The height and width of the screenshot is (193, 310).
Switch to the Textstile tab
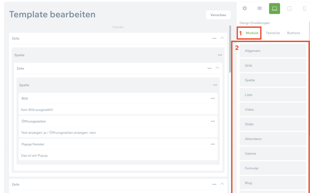(x=273, y=33)
